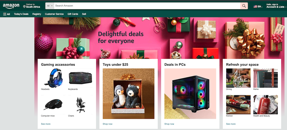Screen dimensions: 287x130
Task: Click the Deliver to location pin
Action: point(24,7)
